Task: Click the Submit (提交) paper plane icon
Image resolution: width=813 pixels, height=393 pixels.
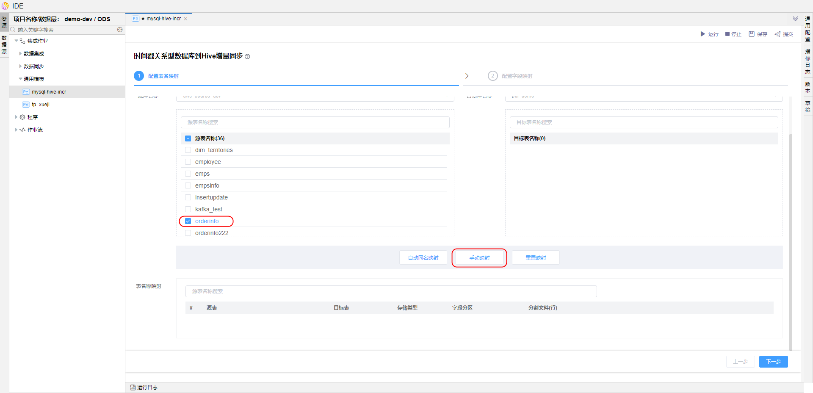Action: coord(777,34)
